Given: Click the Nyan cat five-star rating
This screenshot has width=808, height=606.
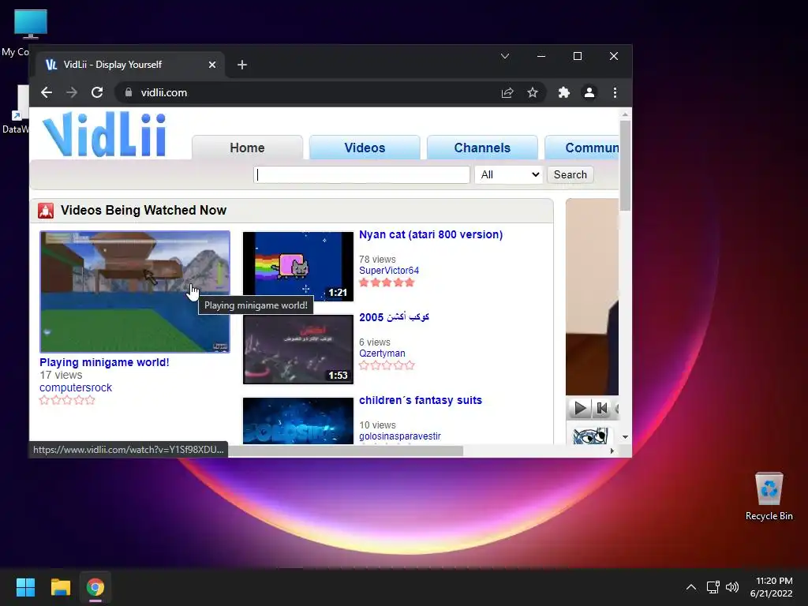Looking at the screenshot, I should 387,282.
